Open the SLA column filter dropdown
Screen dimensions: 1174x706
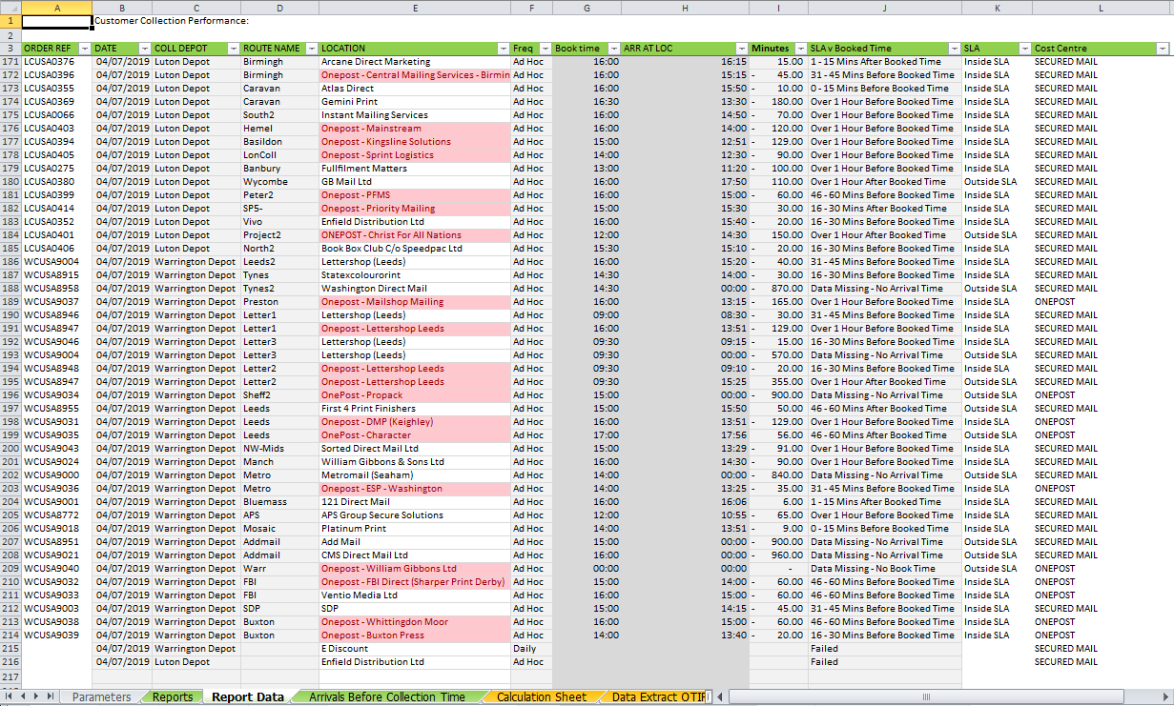[x=1024, y=49]
